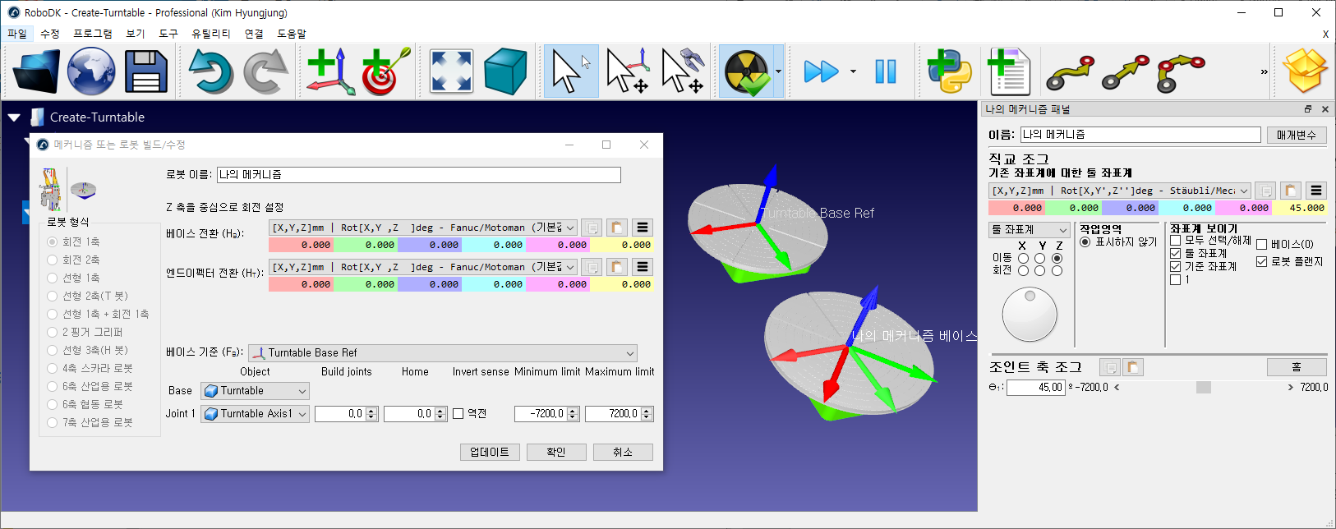Viewport: 1336px width, 529px height.
Task: Open the 매개변수 parameters button
Action: tap(1297, 135)
